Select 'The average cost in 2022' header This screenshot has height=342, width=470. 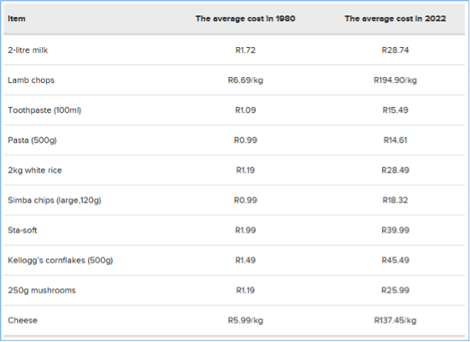coord(395,19)
